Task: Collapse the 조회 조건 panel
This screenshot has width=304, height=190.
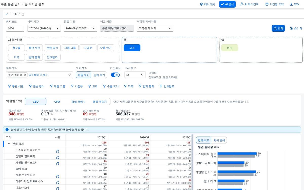Action: click(x=7, y=14)
